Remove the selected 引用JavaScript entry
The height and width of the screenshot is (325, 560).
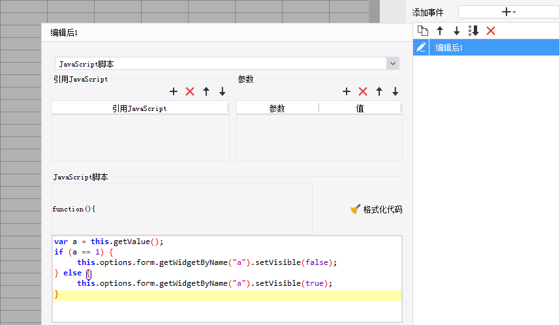pos(190,91)
